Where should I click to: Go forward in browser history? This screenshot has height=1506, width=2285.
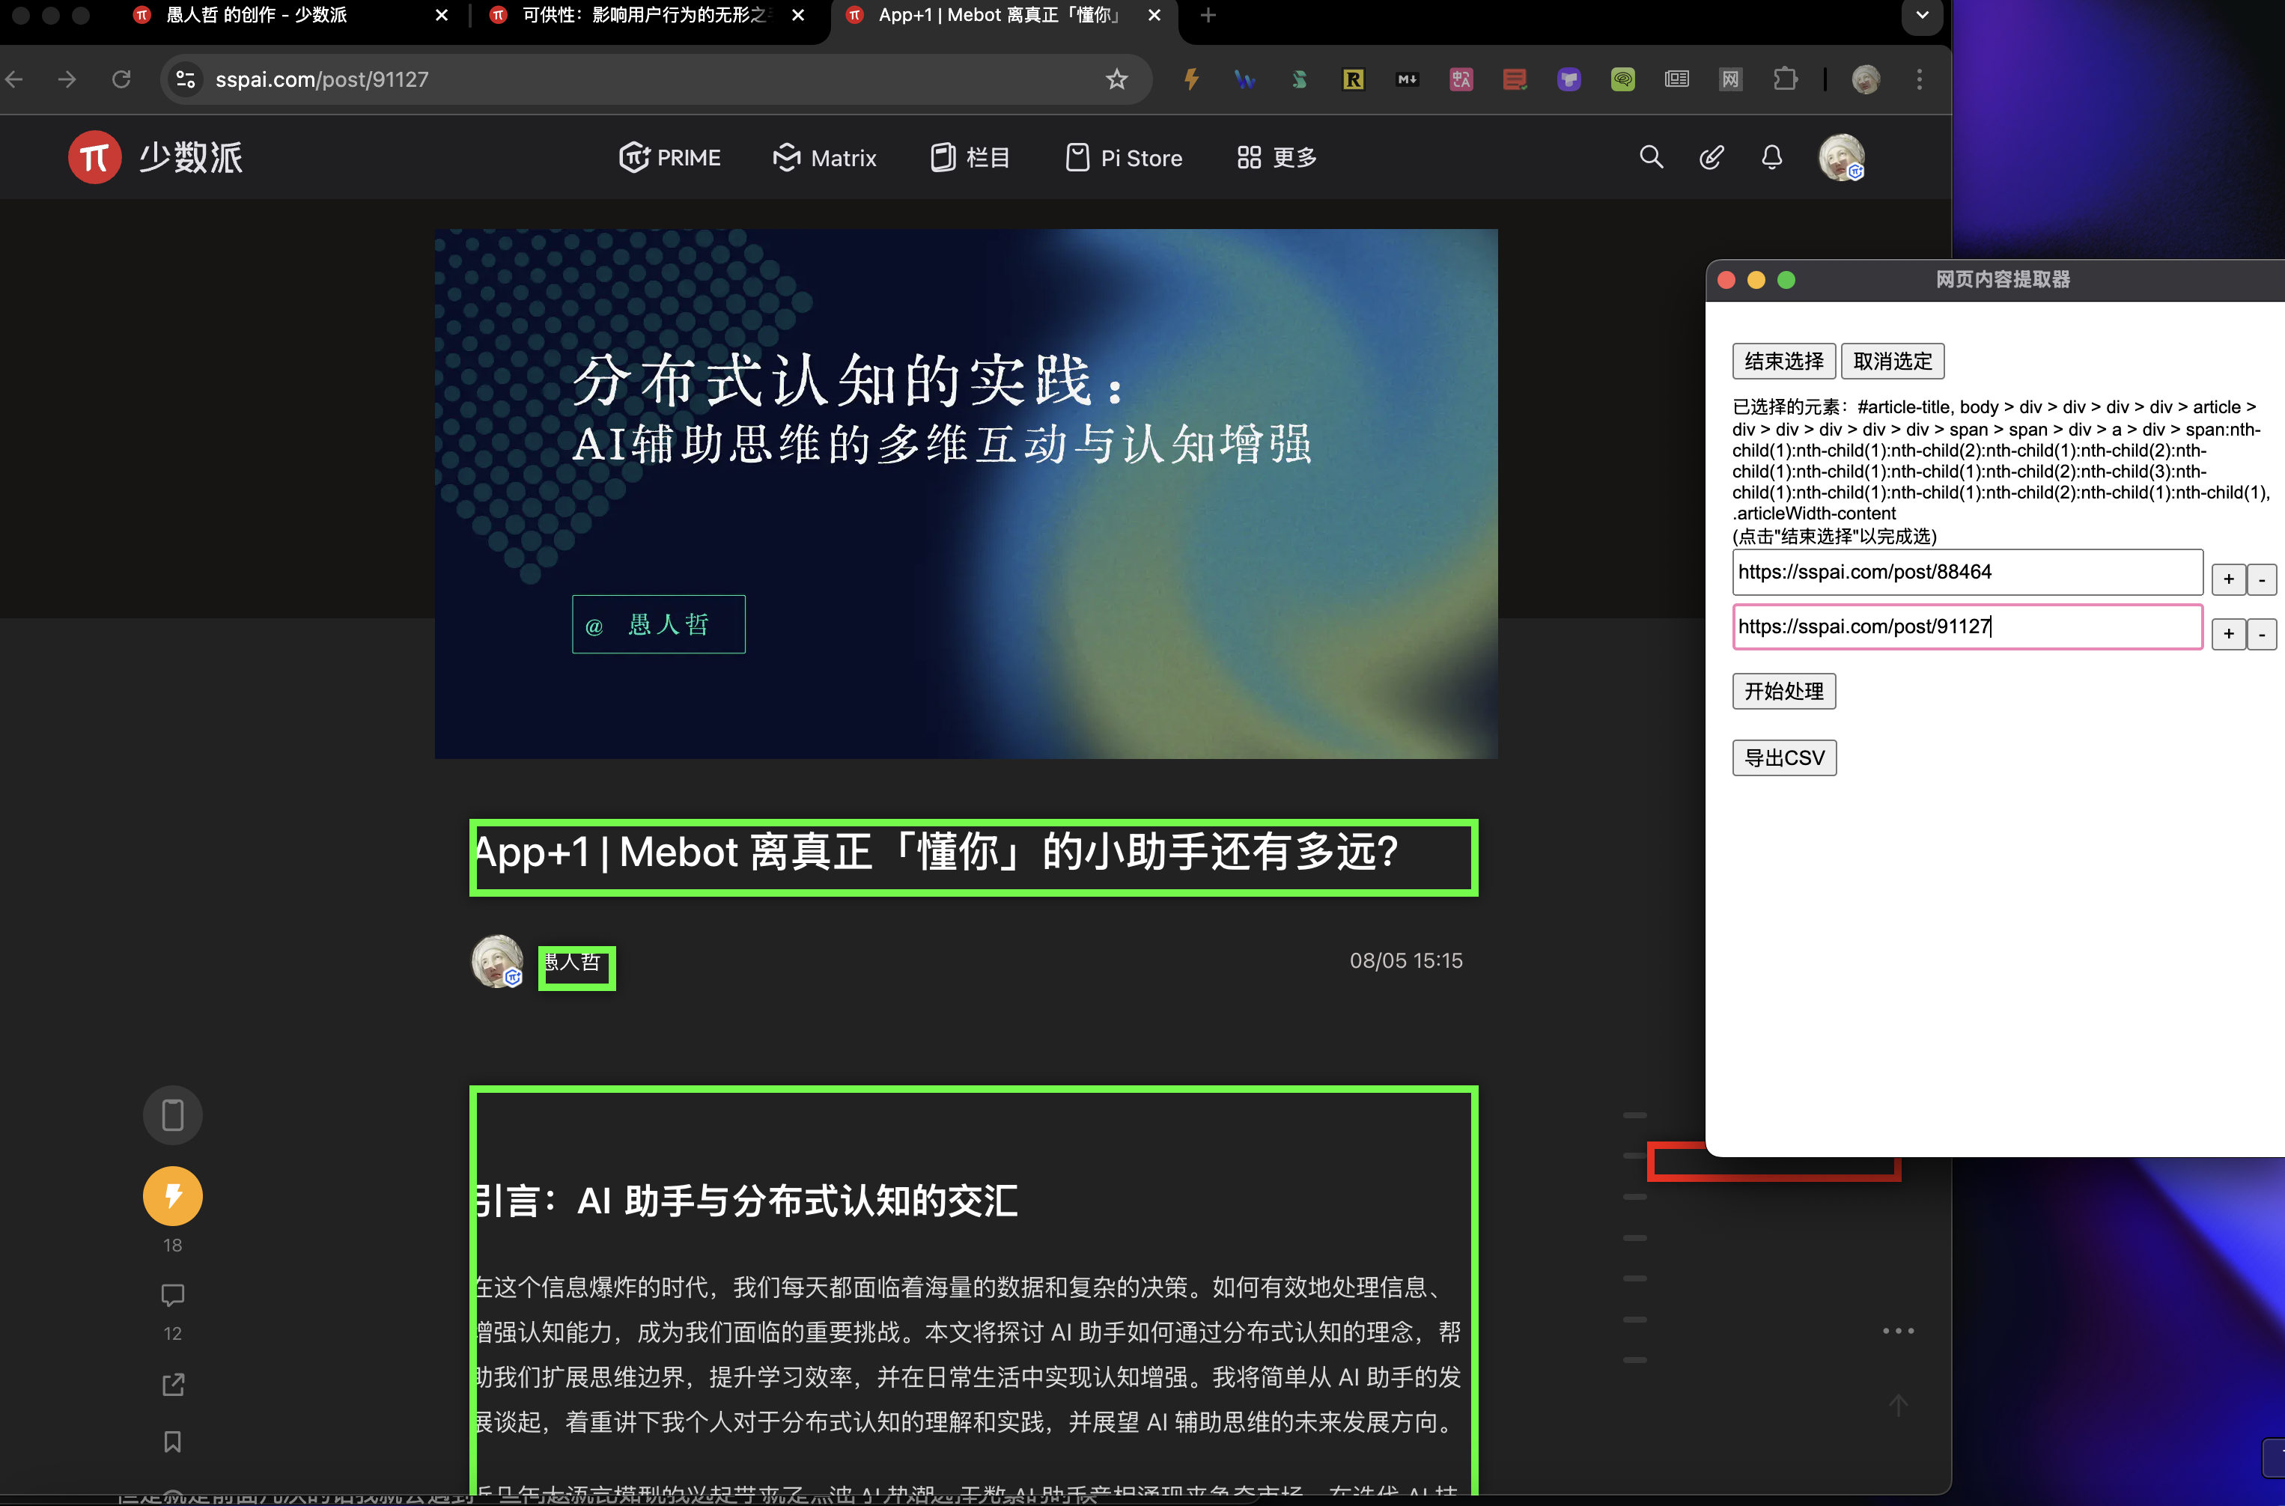(x=67, y=79)
